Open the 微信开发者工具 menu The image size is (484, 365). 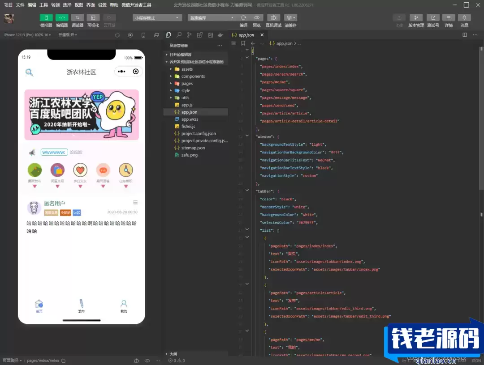pyautogui.click(x=136, y=4)
